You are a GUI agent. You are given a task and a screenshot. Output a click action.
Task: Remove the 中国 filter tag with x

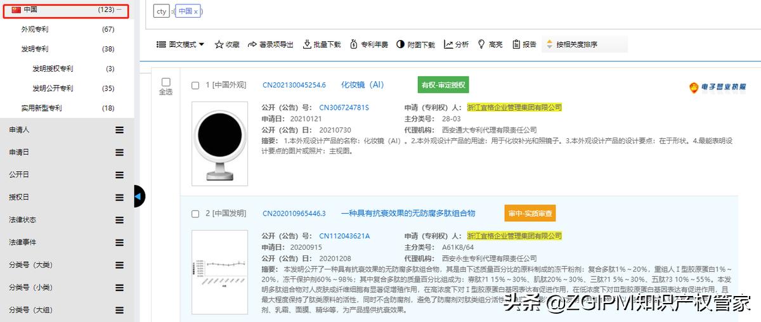coord(196,11)
